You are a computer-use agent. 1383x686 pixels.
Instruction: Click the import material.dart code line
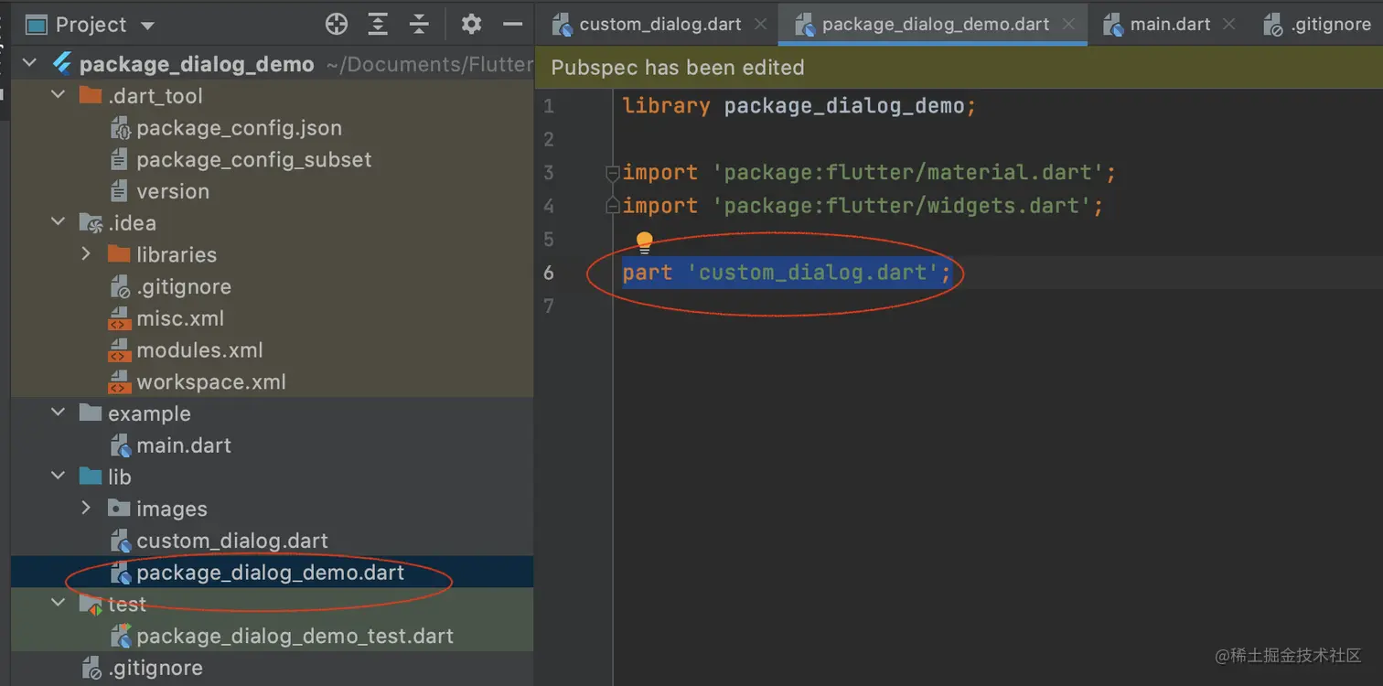tap(869, 172)
